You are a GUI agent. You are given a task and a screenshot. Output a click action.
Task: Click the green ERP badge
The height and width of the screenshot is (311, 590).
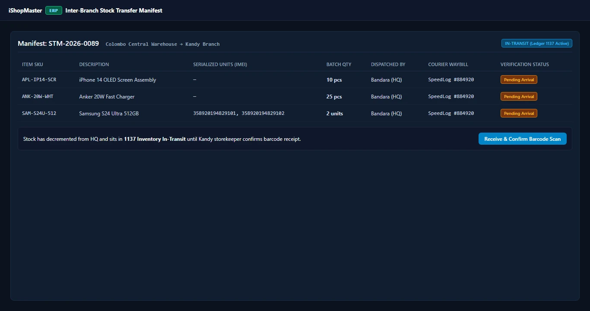tap(54, 10)
